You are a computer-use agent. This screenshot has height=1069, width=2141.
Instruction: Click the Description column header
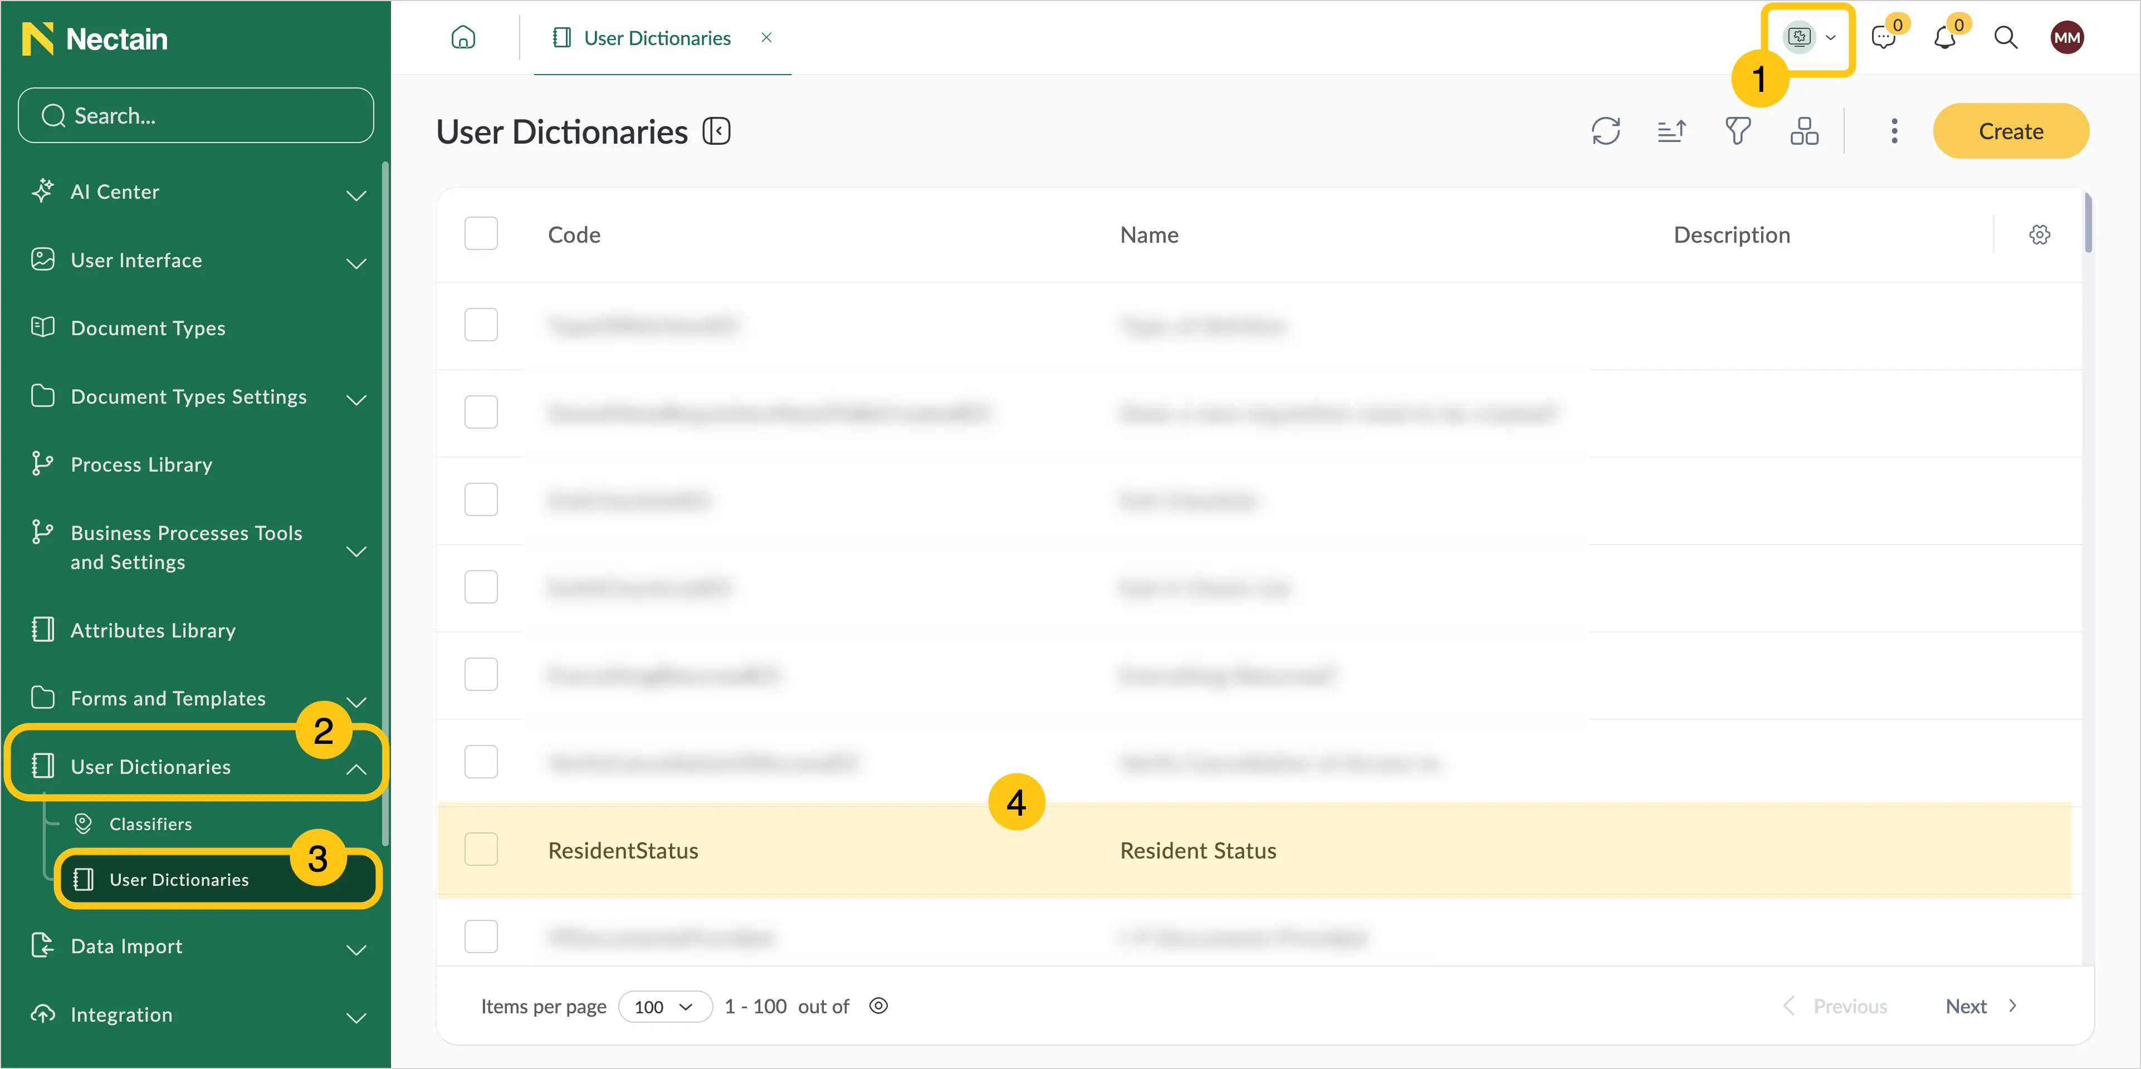click(1731, 235)
